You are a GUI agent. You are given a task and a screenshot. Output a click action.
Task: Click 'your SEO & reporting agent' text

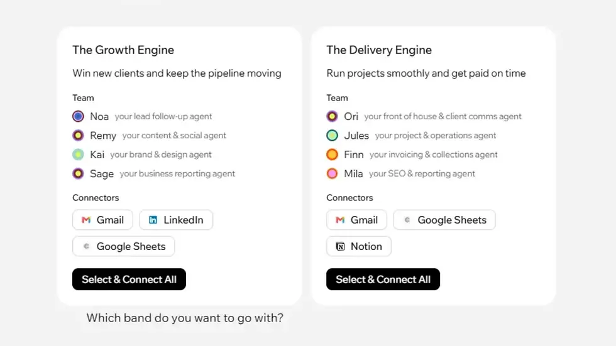422,174
